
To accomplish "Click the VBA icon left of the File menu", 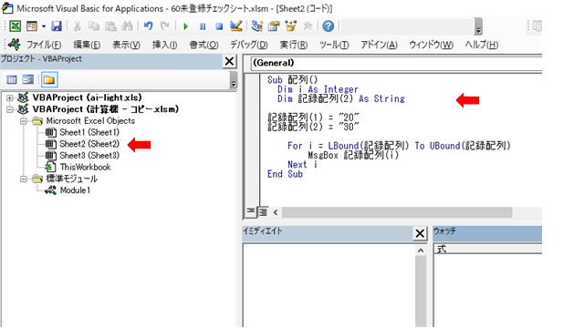I will [15, 45].
